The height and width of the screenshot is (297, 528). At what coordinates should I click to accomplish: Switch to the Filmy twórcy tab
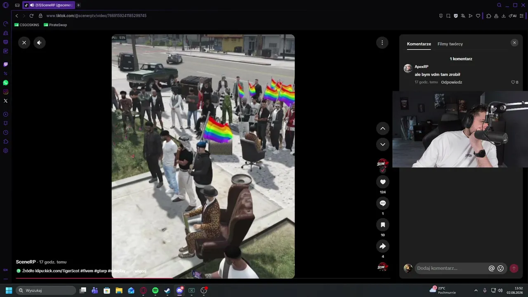pos(450,44)
